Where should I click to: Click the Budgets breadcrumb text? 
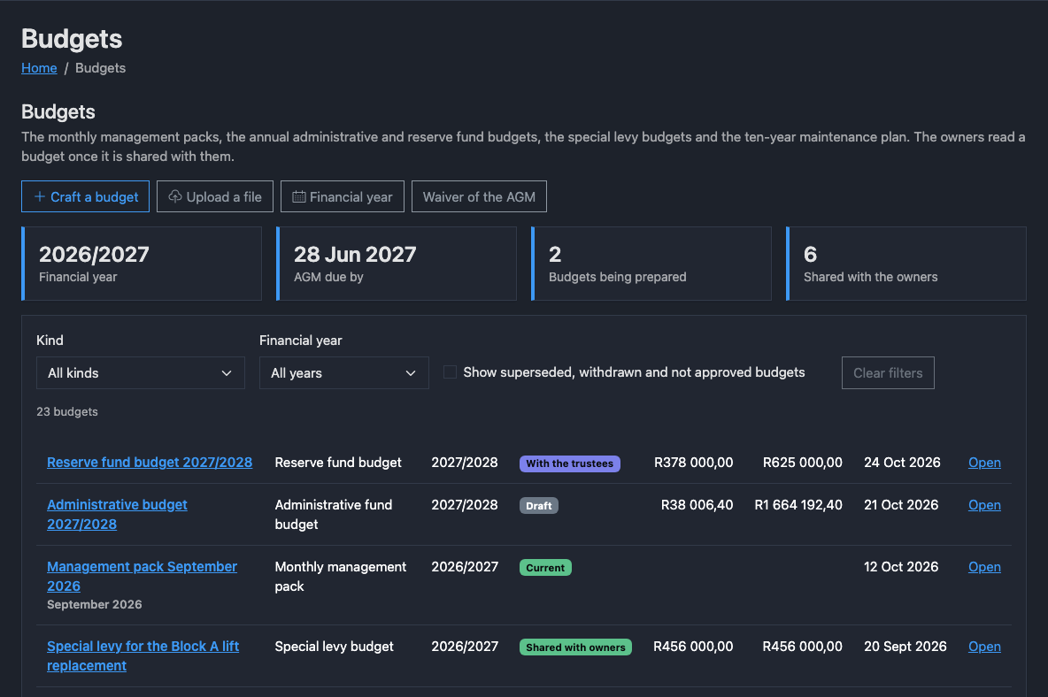[100, 68]
